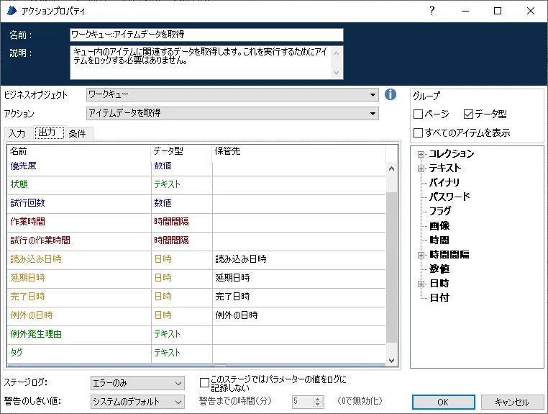The image size is (548, 414).
Task: Click the OK button
Action: click(442, 402)
